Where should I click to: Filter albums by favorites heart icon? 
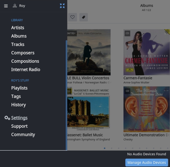coord(73,17)
